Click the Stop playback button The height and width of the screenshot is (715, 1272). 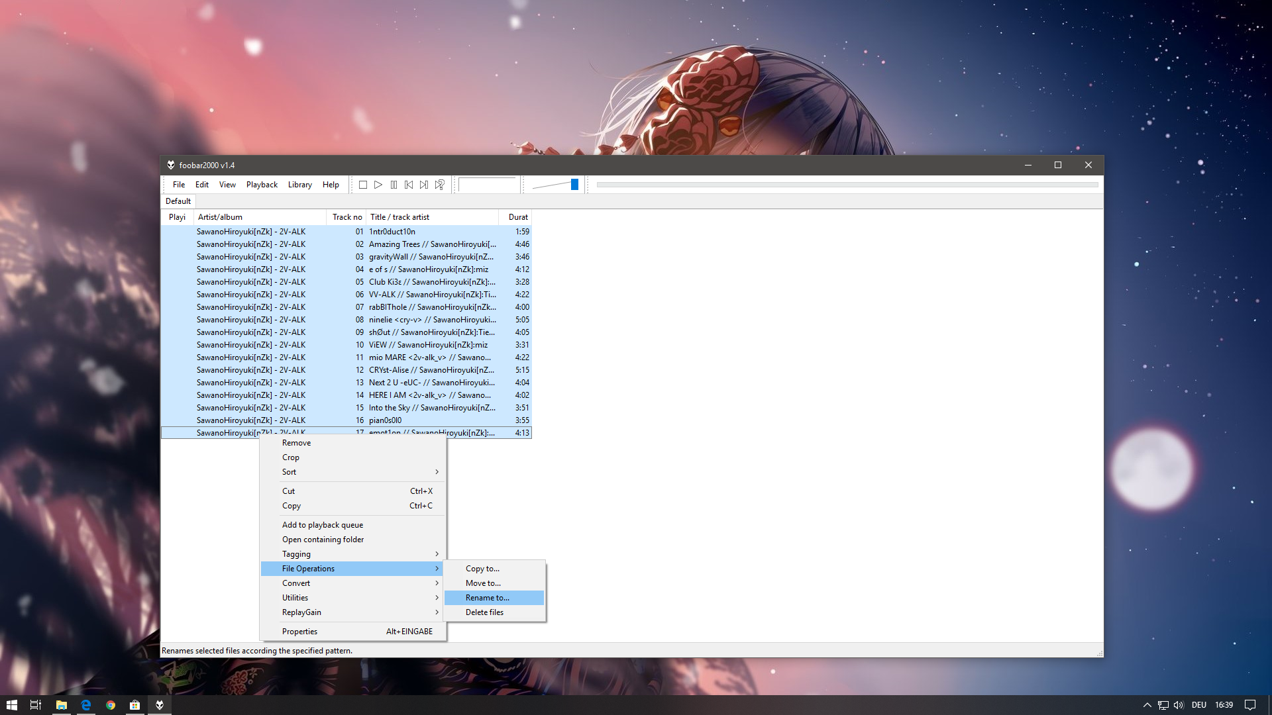point(363,185)
